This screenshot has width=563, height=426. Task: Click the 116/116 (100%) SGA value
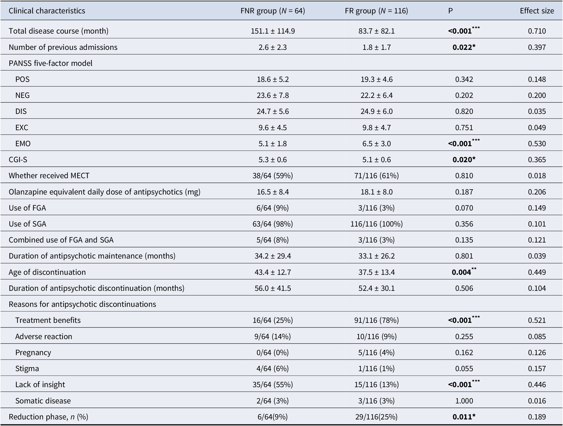(x=376, y=224)
